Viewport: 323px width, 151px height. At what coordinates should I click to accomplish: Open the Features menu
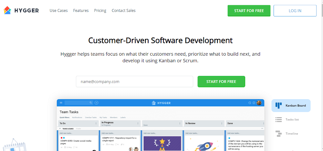click(81, 11)
